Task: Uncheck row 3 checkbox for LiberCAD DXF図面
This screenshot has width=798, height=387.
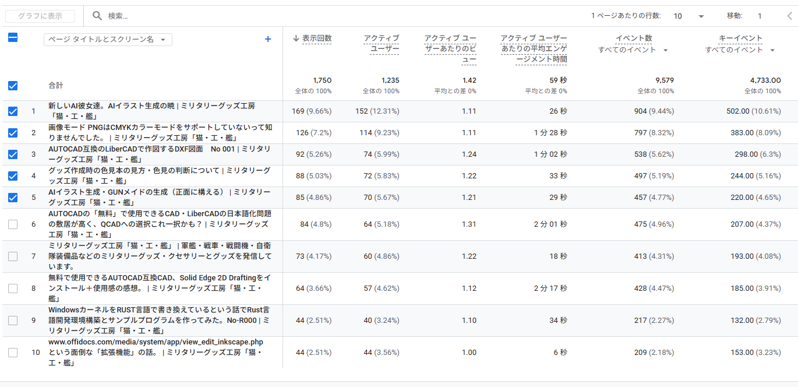Action: coord(13,154)
